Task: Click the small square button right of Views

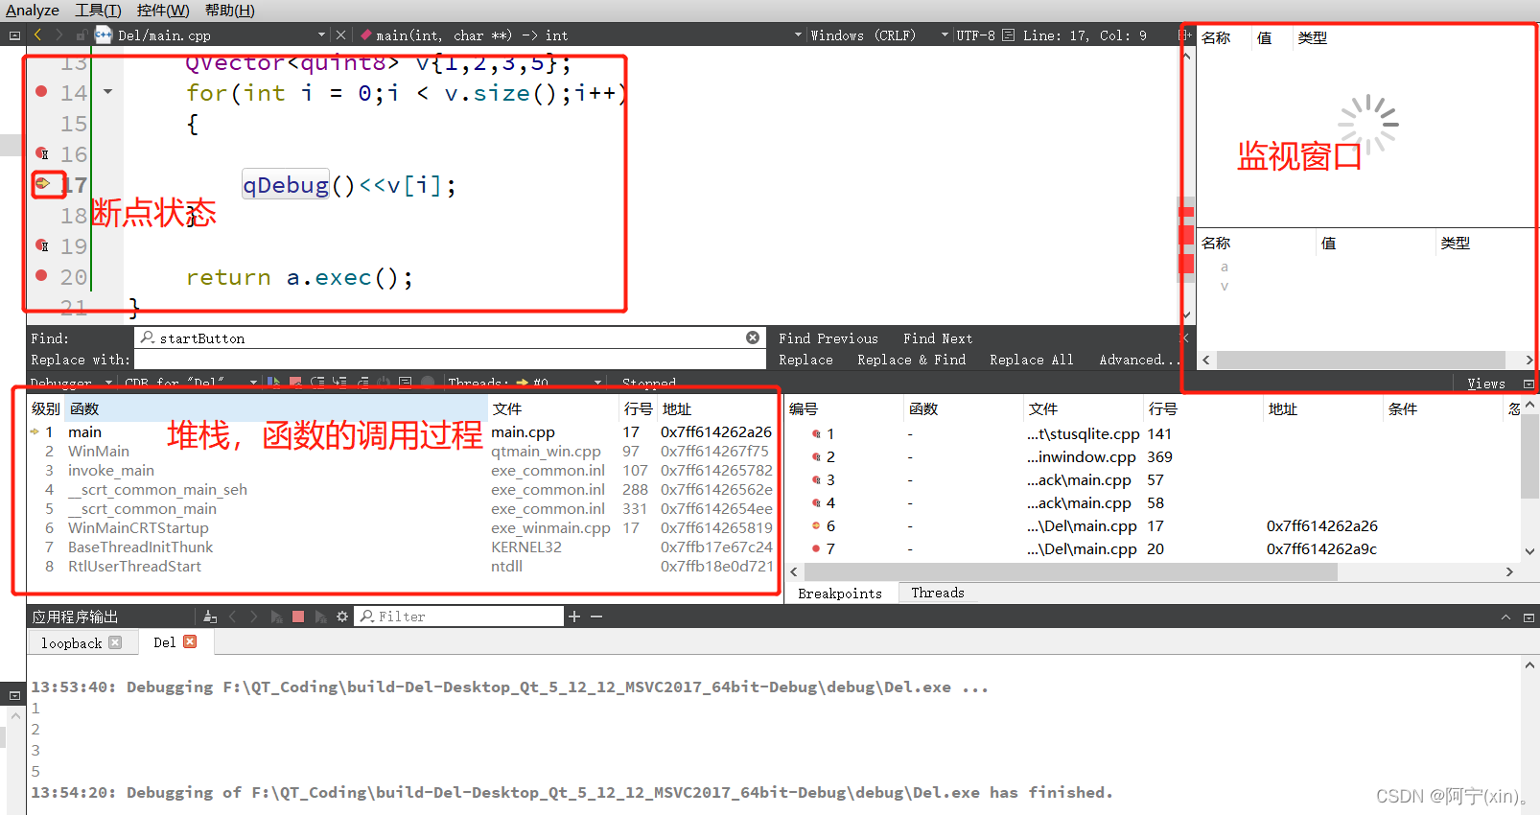Action: pos(1528,384)
